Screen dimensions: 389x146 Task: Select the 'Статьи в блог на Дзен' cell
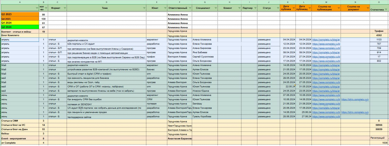tap(20, 130)
